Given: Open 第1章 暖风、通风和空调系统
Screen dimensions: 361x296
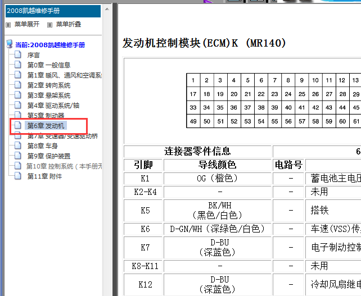Looking at the screenshot, I should point(65,75).
